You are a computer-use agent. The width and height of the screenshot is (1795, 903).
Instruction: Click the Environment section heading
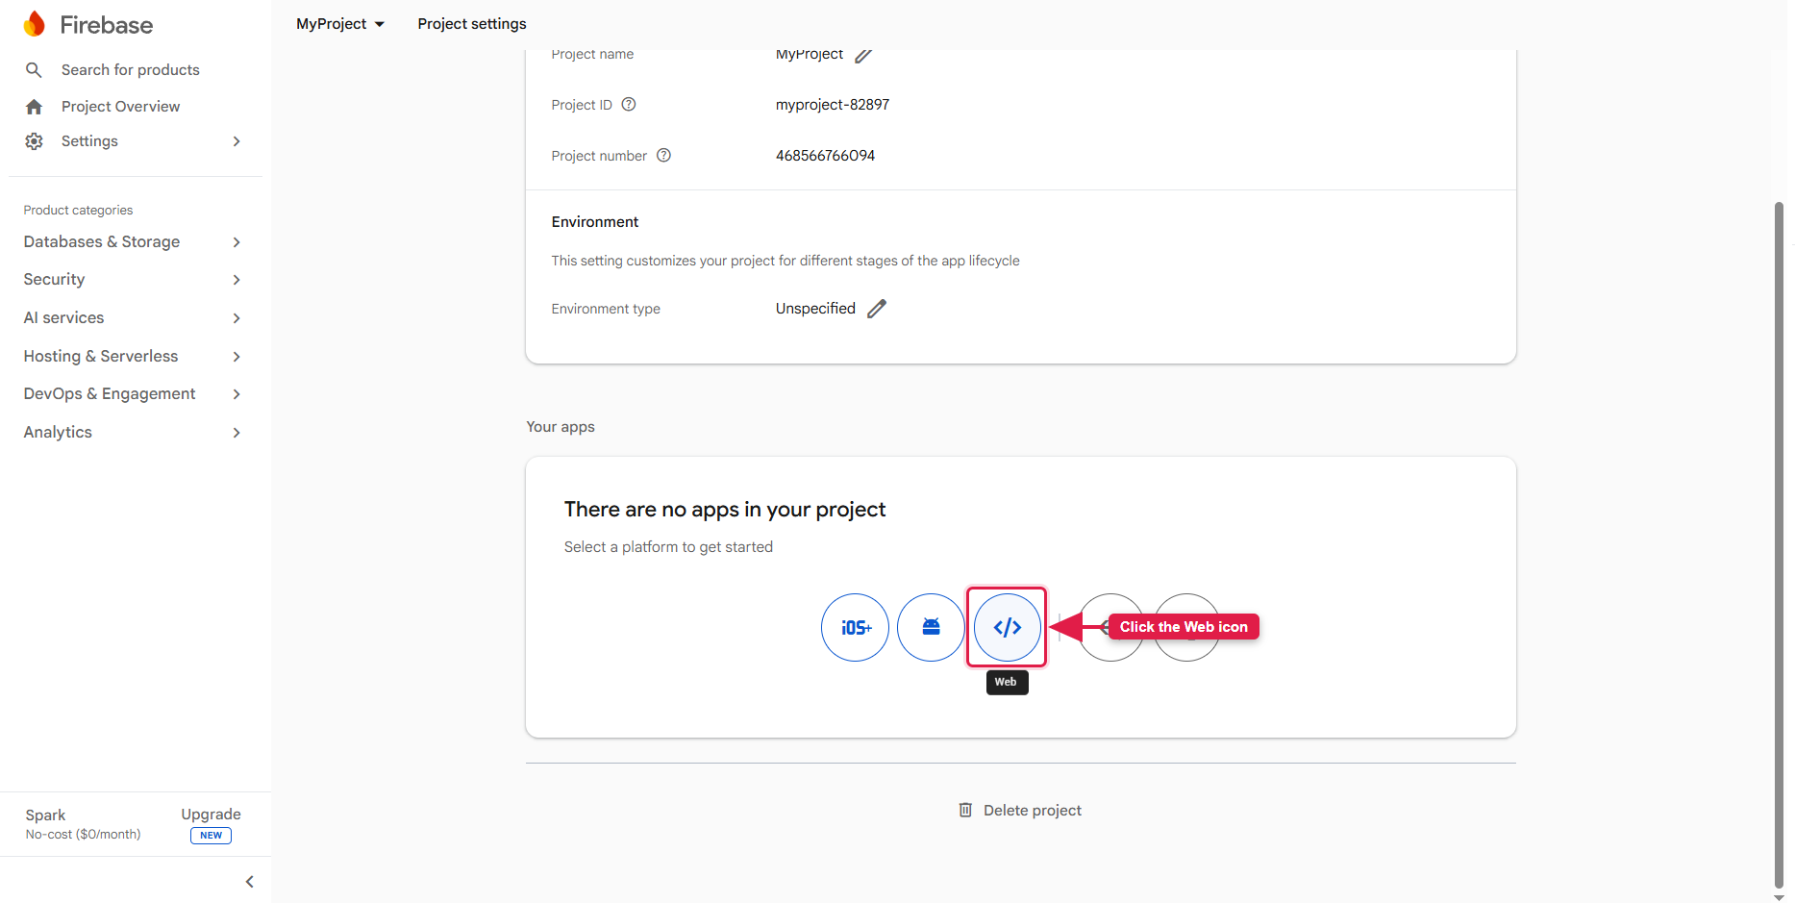[x=595, y=222]
